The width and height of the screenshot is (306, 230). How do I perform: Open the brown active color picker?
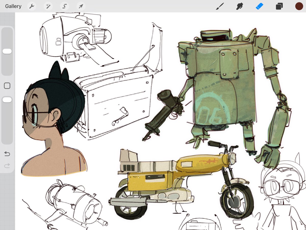click(x=299, y=6)
